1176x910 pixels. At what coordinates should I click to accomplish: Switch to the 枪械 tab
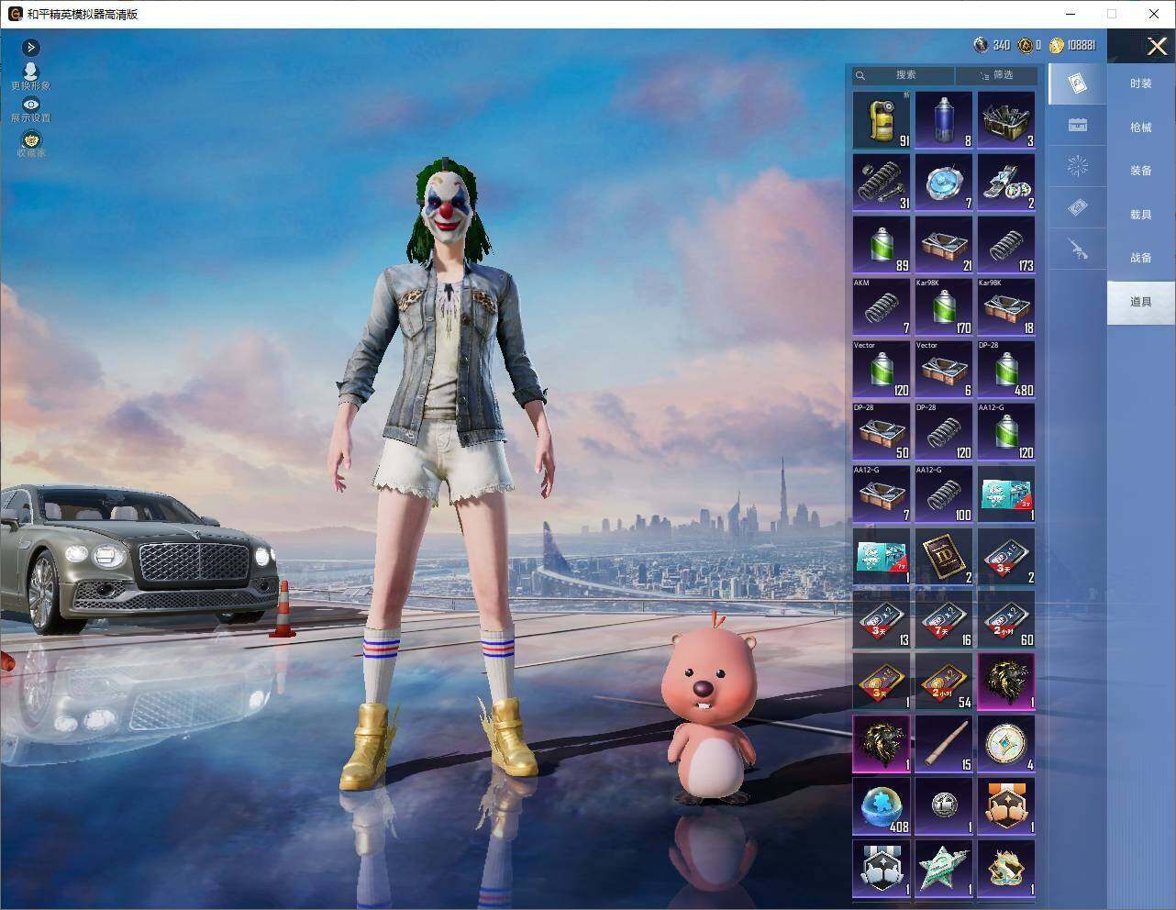click(1140, 128)
